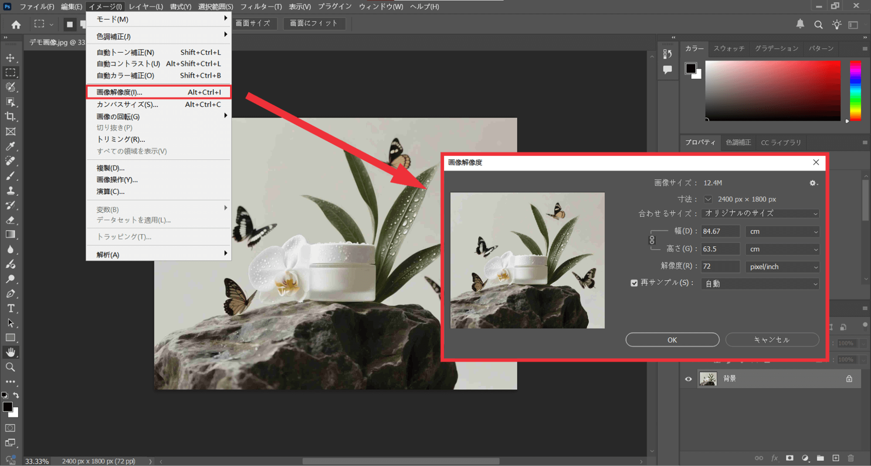Screen dimensions: 871x466
Task: Click foreground color swatch in Color panel
Action: pyautogui.click(x=691, y=69)
